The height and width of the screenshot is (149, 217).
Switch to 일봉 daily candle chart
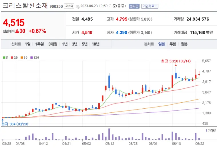[162, 44]
